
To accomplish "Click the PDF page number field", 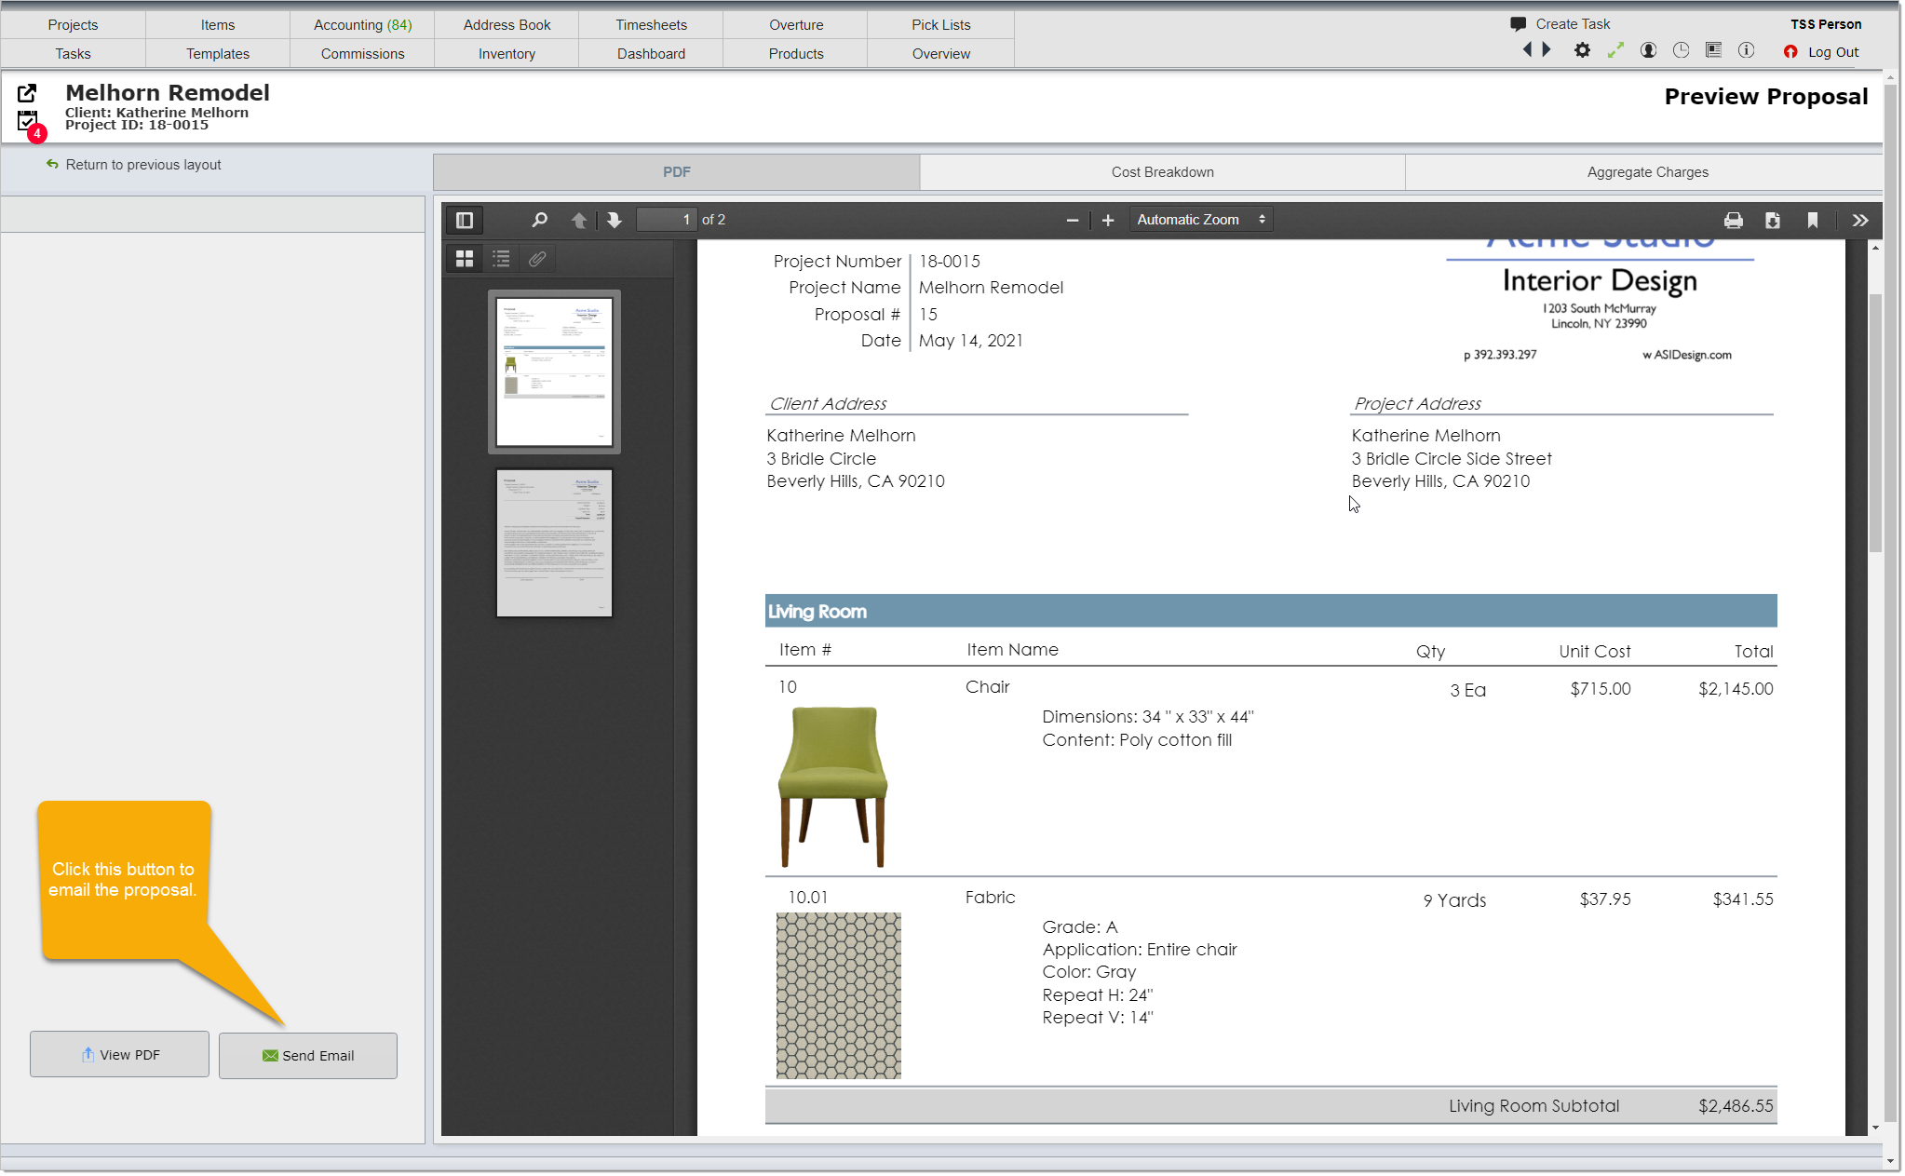I will [x=666, y=220].
